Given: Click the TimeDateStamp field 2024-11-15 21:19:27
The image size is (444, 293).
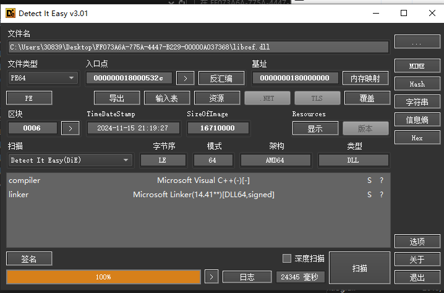Looking at the screenshot, I should [x=133, y=128].
